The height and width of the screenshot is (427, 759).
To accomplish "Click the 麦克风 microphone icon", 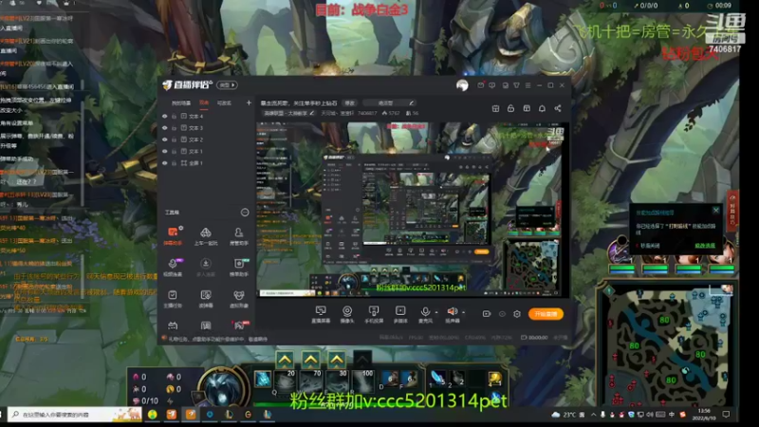I will pos(425,312).
